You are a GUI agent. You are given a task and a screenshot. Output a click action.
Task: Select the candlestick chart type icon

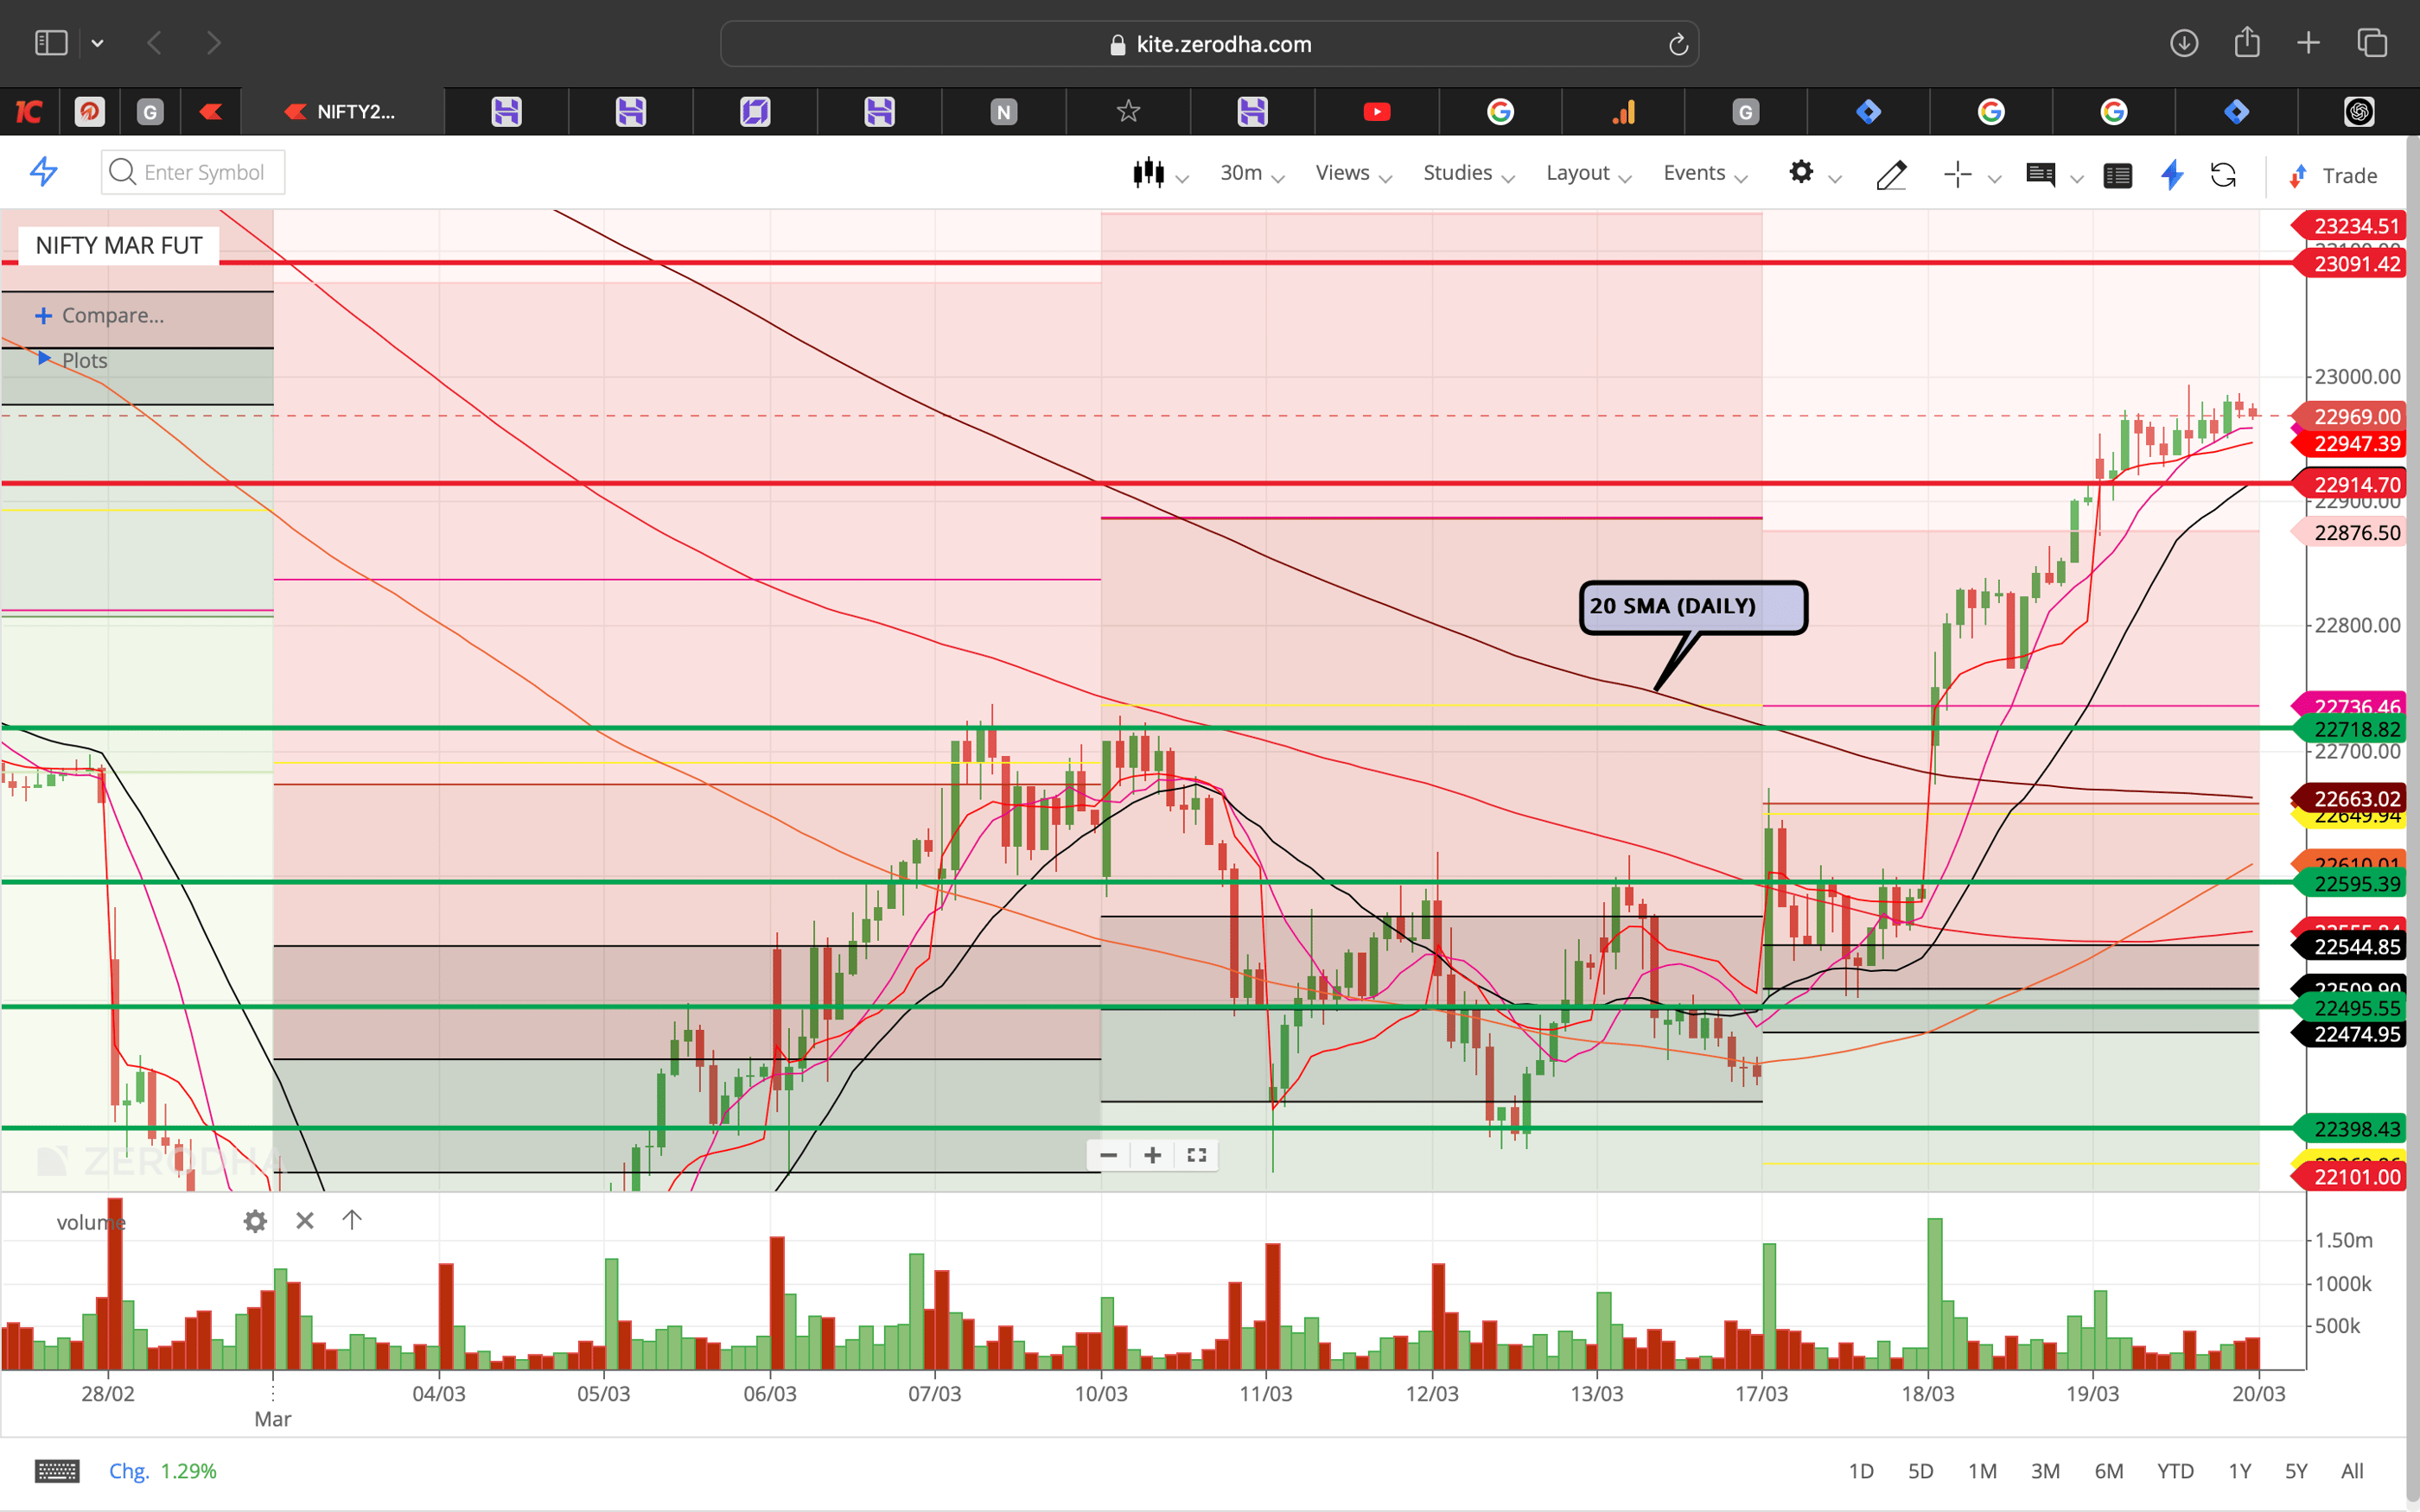(1150, 172)
